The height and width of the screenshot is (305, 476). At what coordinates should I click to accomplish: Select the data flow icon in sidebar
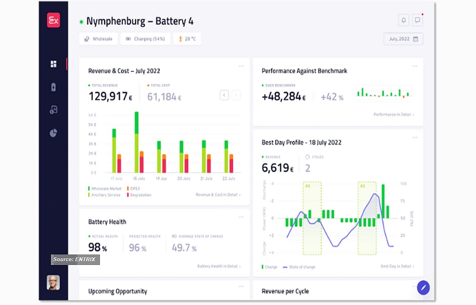[53, 110]
